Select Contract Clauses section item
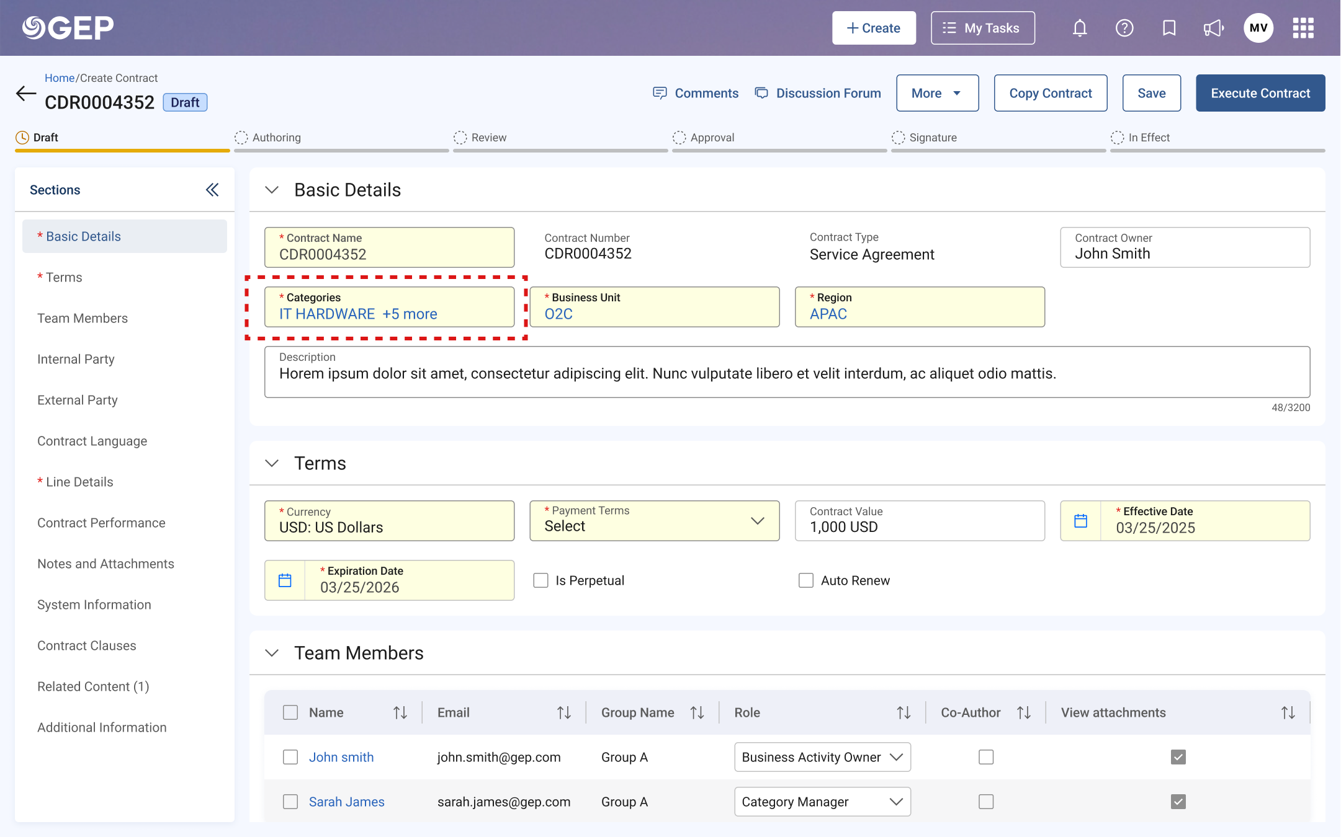Viewport: 1341px width, 837px height. pyautogui.click(x=86, y=645)
